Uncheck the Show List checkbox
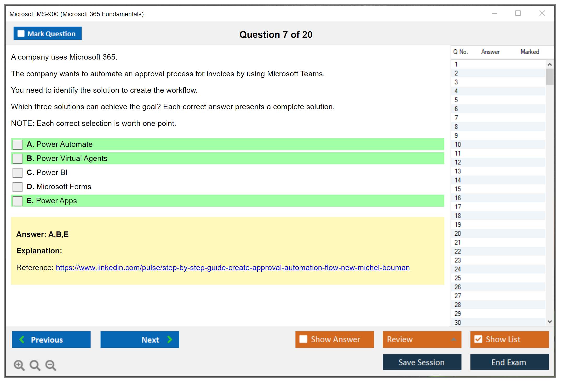The height and width of the screenshot is (384, 562). point(478,339)
